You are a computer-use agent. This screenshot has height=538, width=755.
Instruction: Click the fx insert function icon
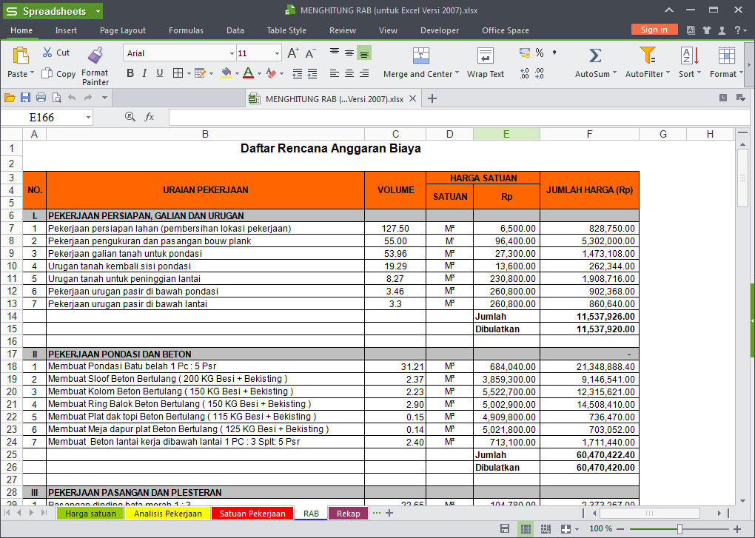(150, 117)
